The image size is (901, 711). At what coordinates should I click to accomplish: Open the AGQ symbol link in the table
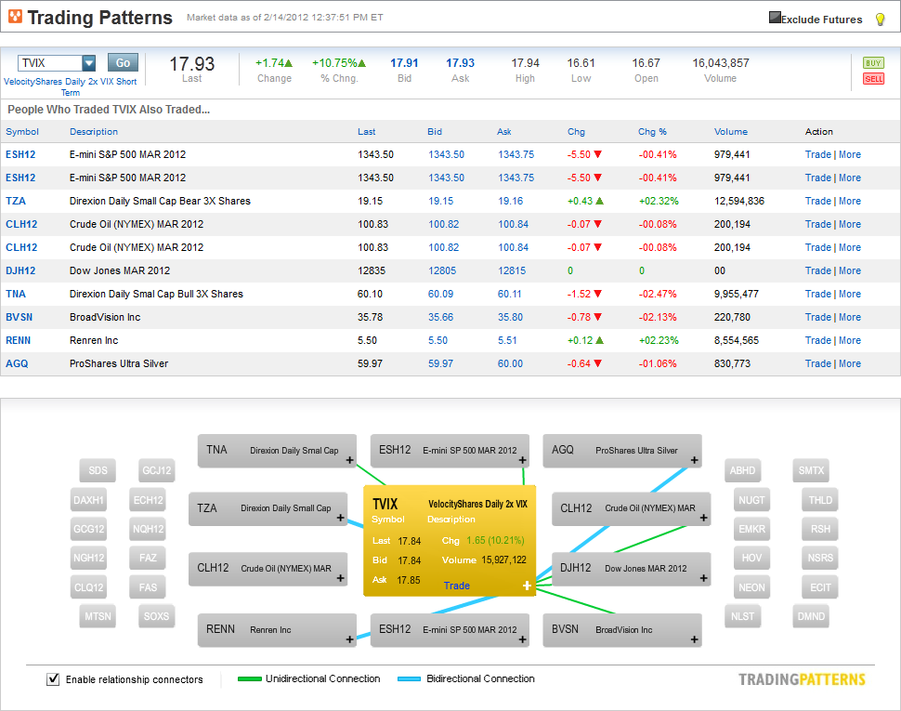coord(17,363)
